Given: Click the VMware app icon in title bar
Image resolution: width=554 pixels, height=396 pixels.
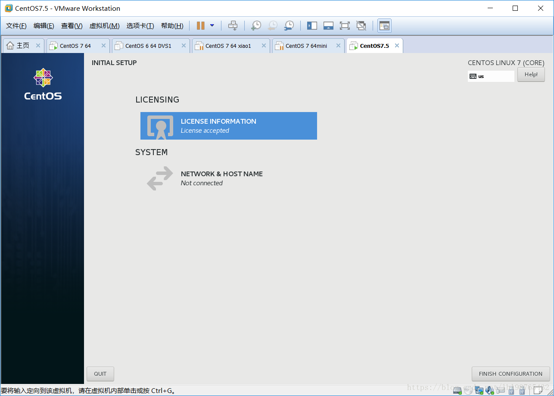Looking at the screenshot, I should tap(9, 8).
